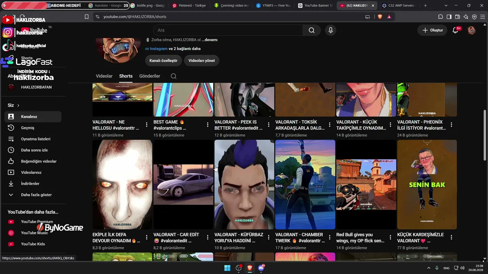Open the browser extensions puzzle icon

click(441, 17)
